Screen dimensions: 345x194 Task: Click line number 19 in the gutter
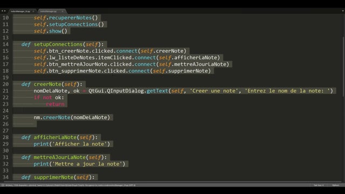pos(5,78)
